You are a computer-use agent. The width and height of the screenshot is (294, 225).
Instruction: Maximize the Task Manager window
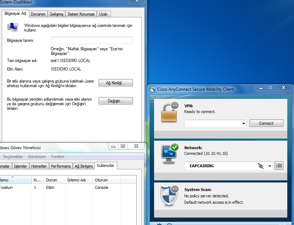[x=123, y=146]
